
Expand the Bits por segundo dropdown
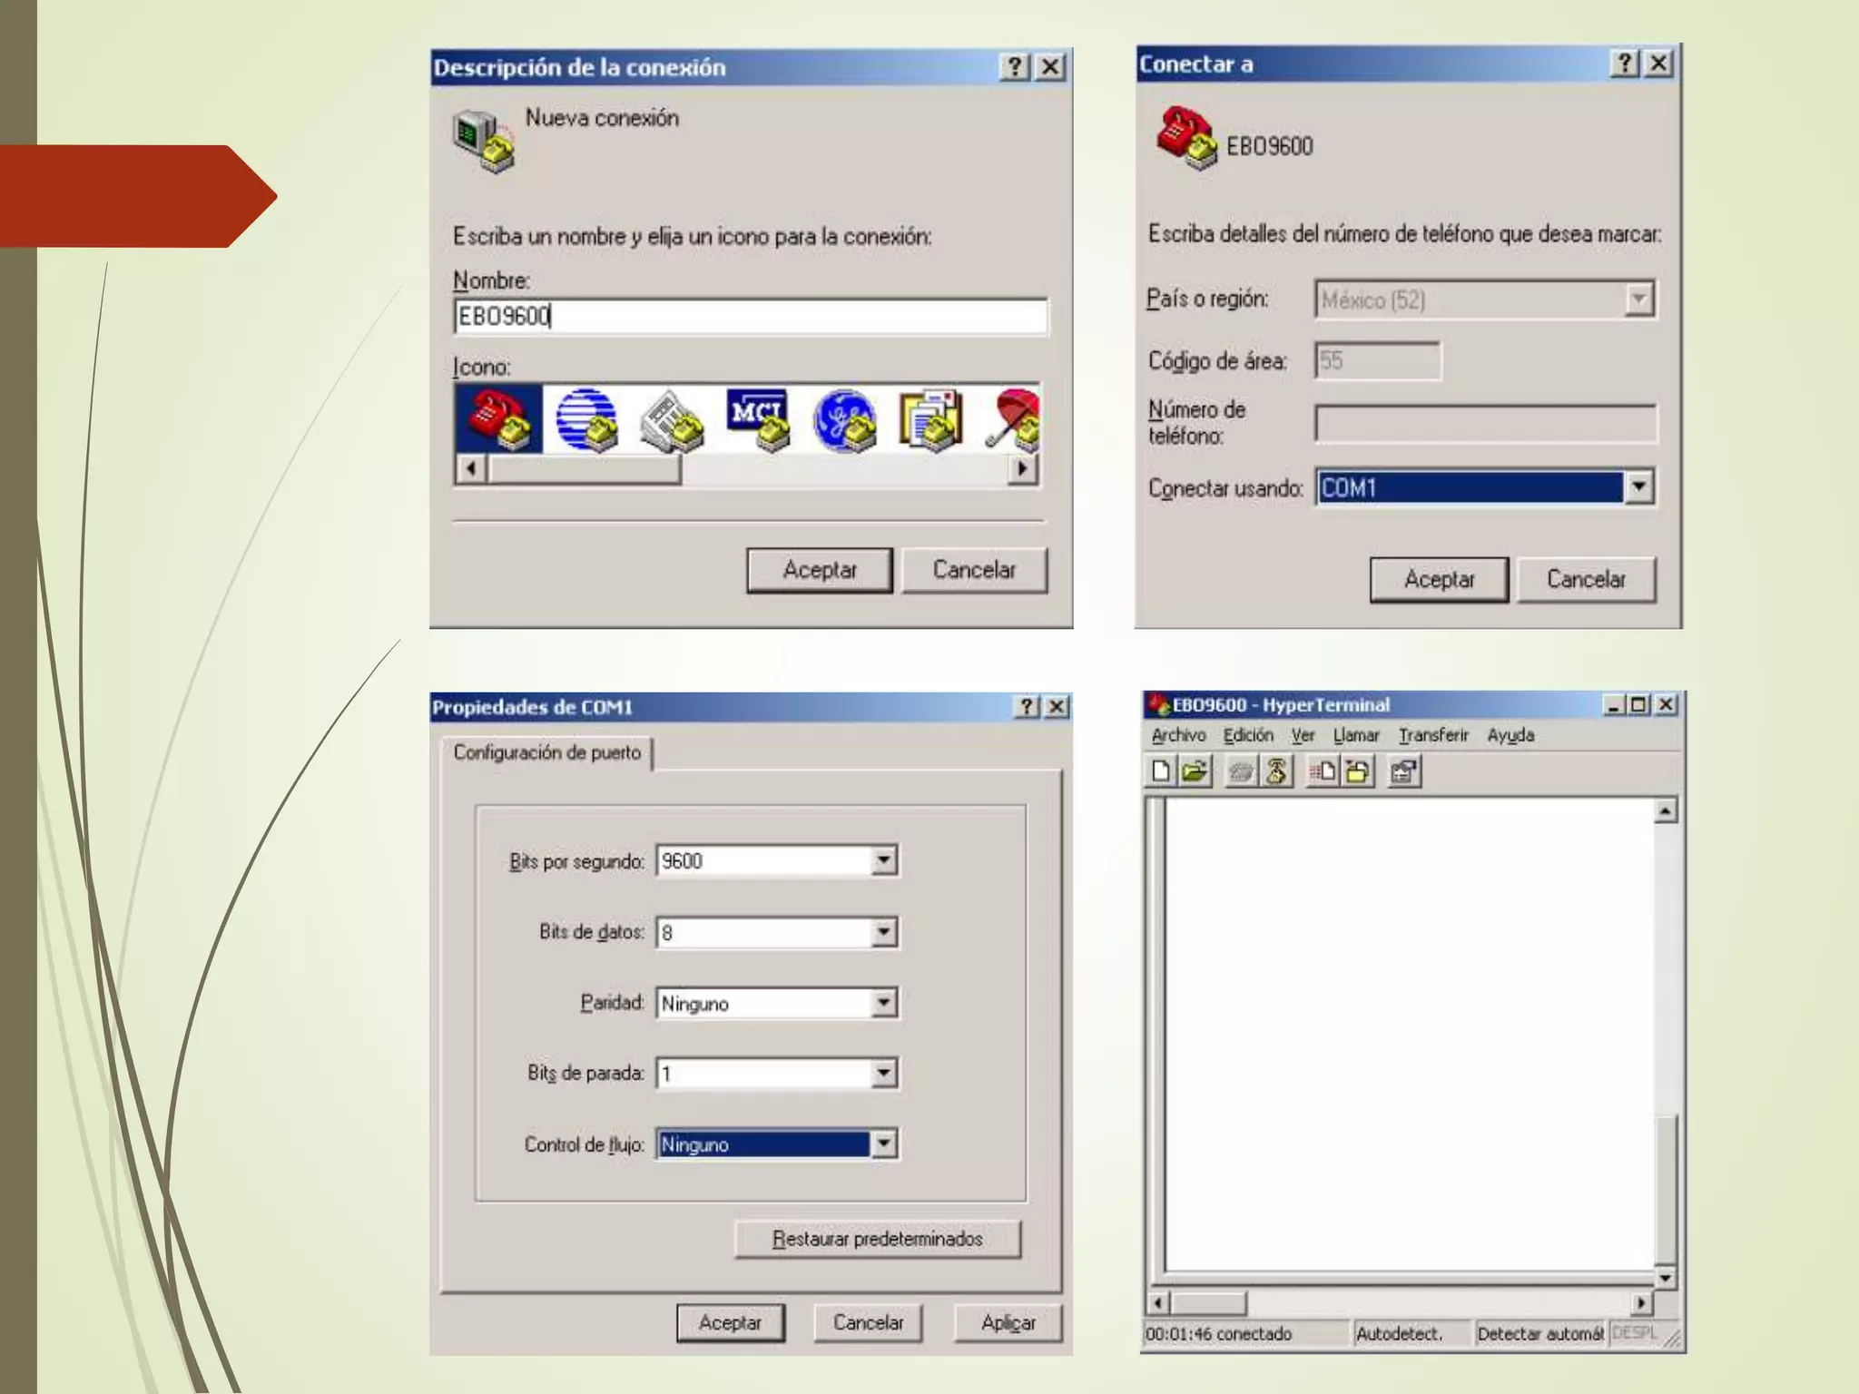pos(883,860)
